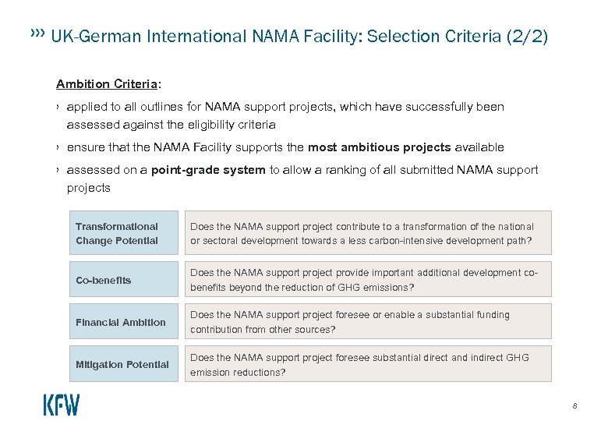Image resolution: width=608 pixels, height=421 pixels.
Task: Click the second bullet chevron 'ensure that'
Action: tap(58, 147)
